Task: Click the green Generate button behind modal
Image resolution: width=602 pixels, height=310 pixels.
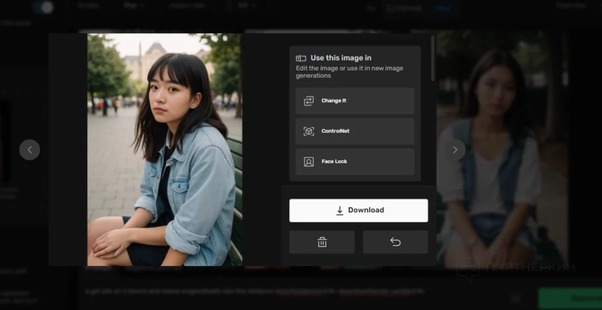Action: point(570,298)
